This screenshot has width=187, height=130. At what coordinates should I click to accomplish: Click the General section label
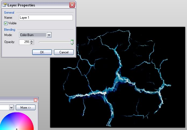(9, 13)
